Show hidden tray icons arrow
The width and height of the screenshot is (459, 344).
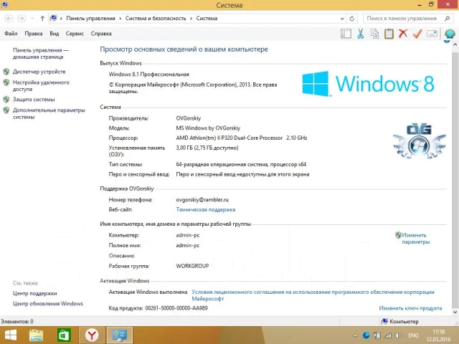click(355, 335)
